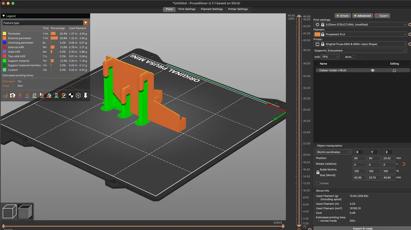Switch to Expert mode
Viewport: 411px width, 230px height.
coord(382,16)
